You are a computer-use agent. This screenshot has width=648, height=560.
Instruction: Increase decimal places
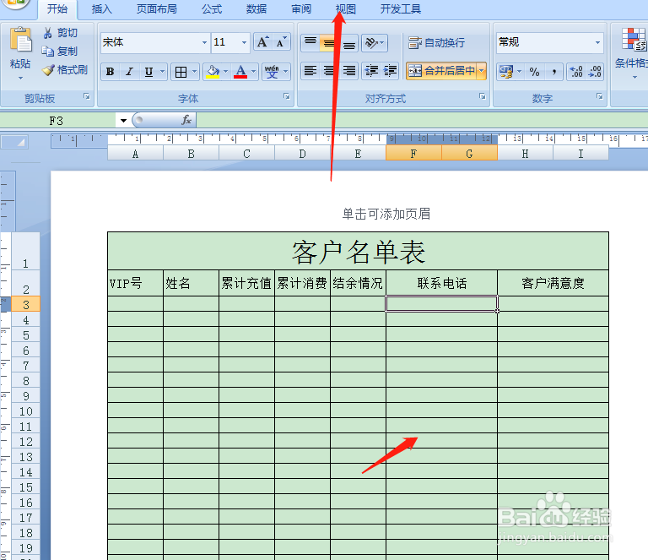(x=576, y=72)
